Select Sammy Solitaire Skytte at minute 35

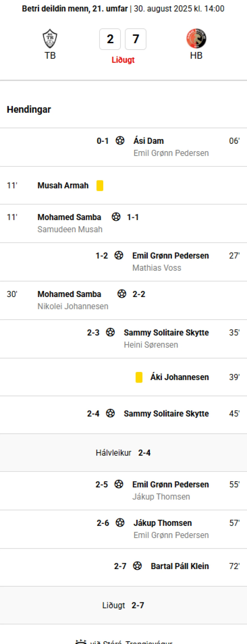pyautogui.click(x=166, y=333)
